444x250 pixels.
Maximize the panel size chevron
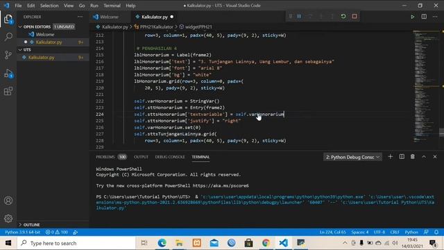click(424, 157)
